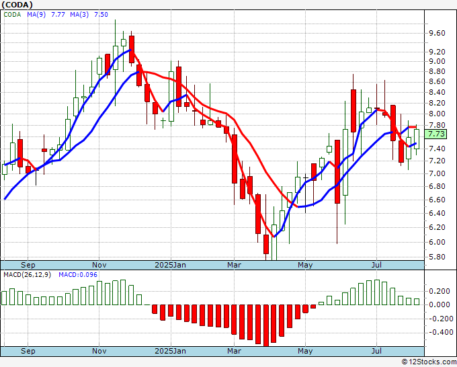Select the 9.00 price axis label
The height and width of the screenshot is (367, 457).
pyautogui.click(x=437, y=62)
